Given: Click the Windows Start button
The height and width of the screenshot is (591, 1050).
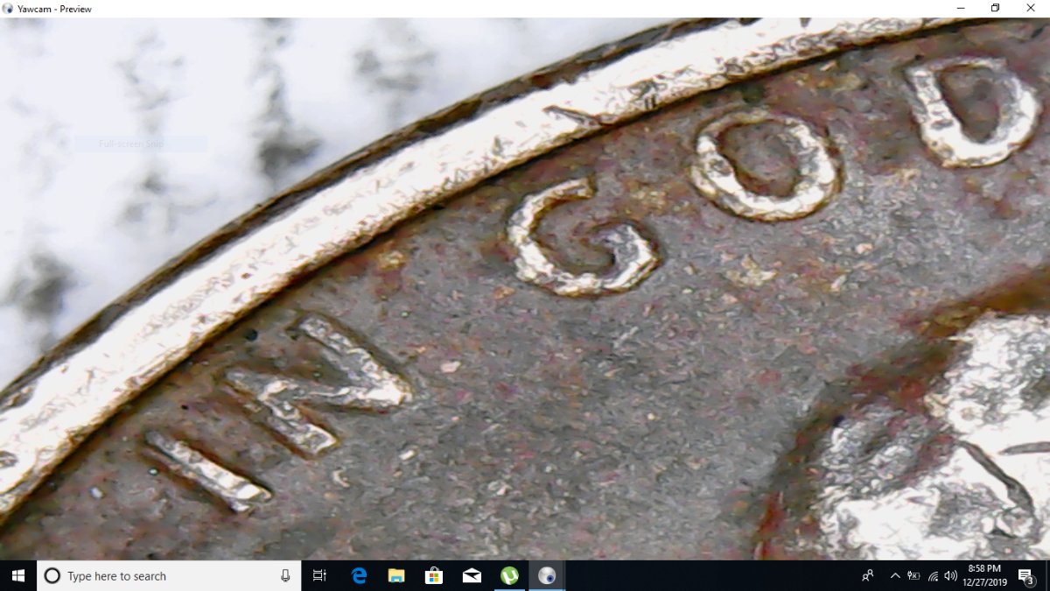Looking at the screenshot, I should pyautogui.click(x=17, y=575).
